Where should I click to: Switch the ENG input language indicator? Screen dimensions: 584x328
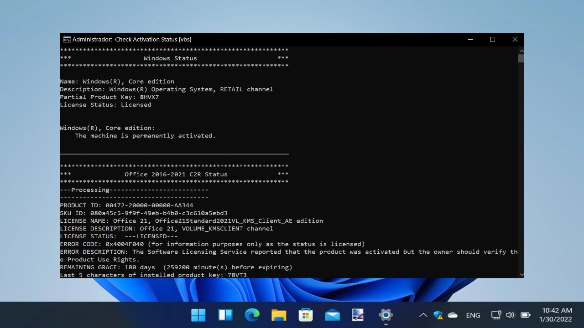[473, 315]
